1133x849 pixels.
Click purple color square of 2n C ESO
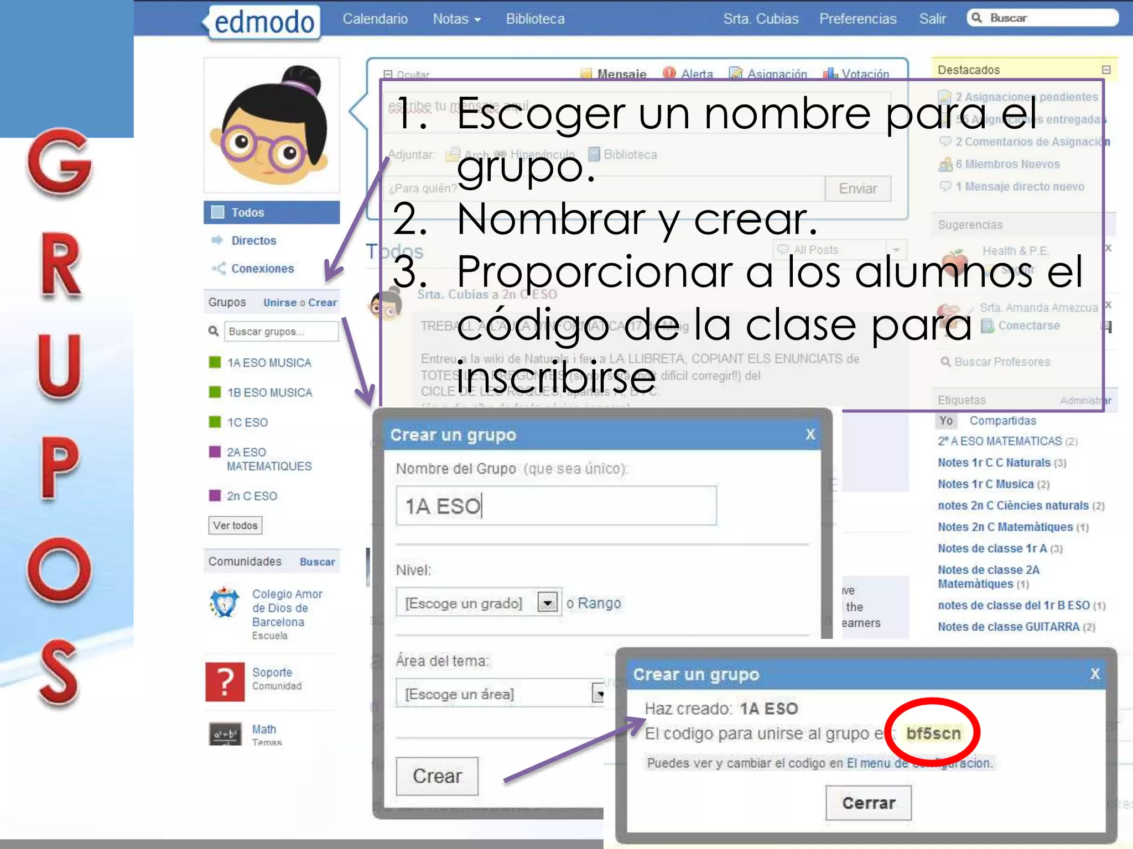pos(215,495)
